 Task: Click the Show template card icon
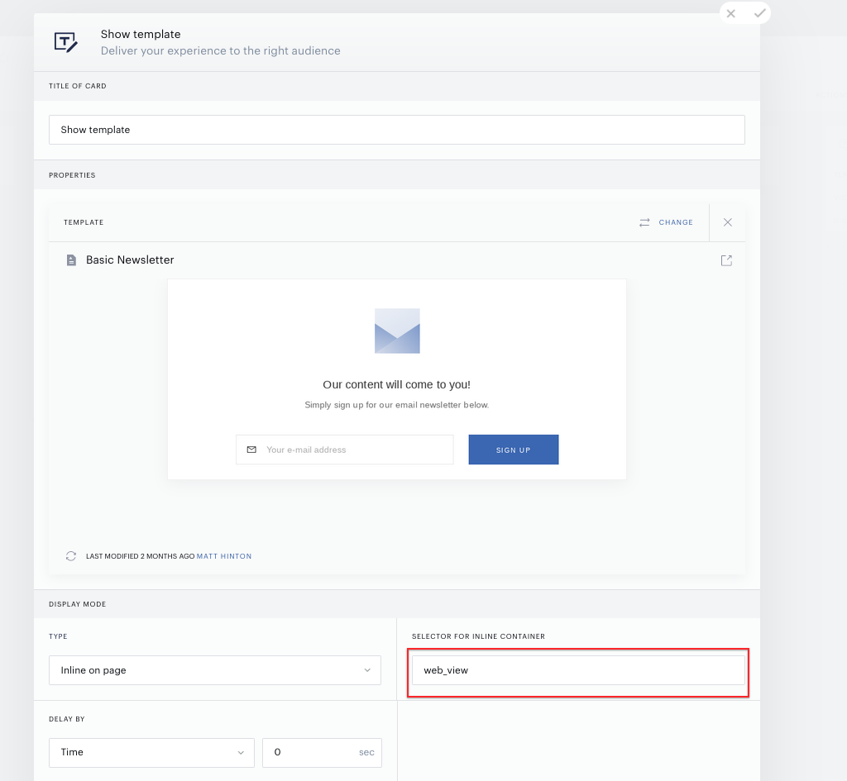click(x=66, y=42)
